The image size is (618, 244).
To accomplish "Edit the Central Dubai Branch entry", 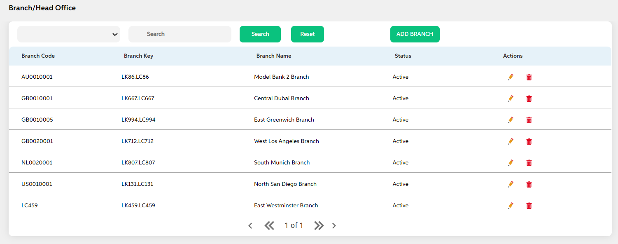I will coord(511,99).
